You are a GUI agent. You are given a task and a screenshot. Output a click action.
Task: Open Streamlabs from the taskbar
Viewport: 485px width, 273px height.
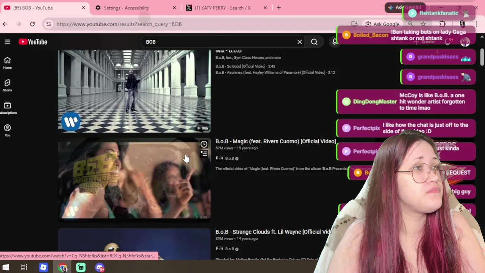point(81,268)
